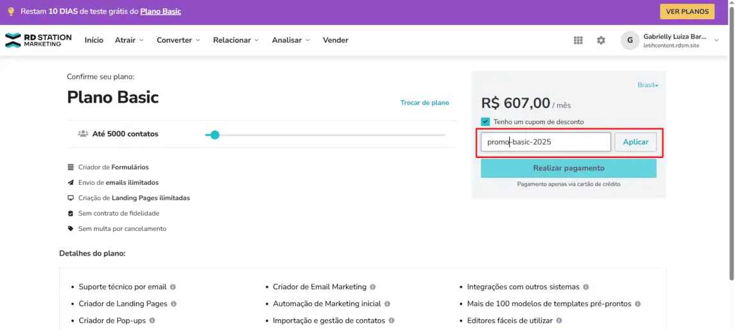Go to Início menu item

(x=94, y=40)
